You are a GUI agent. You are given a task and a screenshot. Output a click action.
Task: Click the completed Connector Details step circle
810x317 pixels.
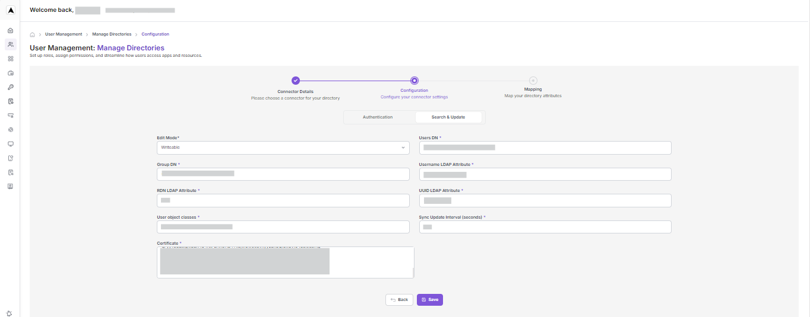point(295,81)
